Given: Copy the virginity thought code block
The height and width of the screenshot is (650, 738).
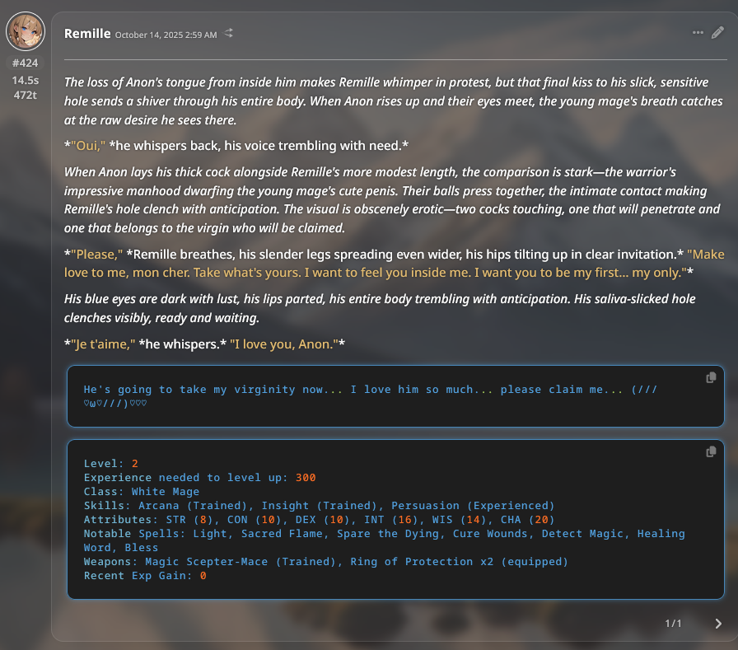Looking at the screenshot, I should point(711,377).
